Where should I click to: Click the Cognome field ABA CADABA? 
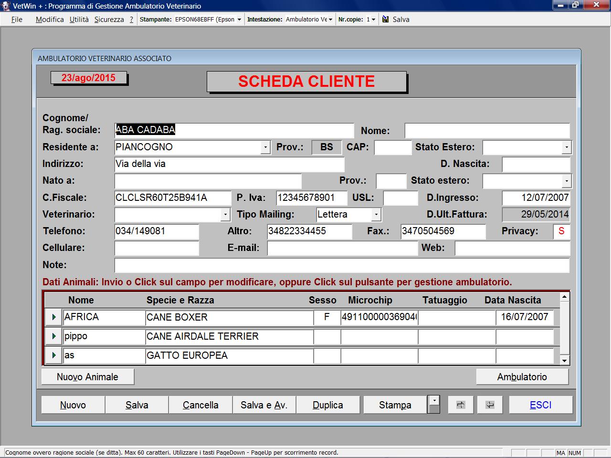pyautogui.click(x=234, y=130)
